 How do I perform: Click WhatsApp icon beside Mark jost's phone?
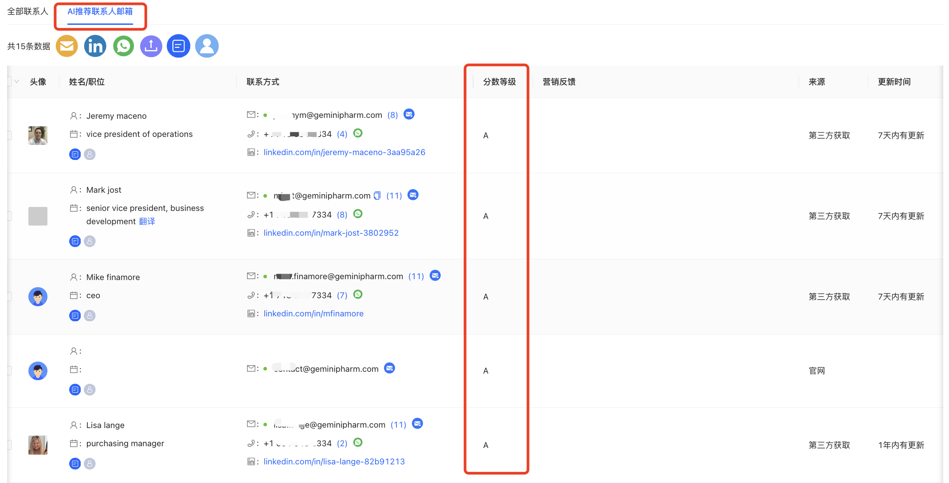[x=358, y=214]
